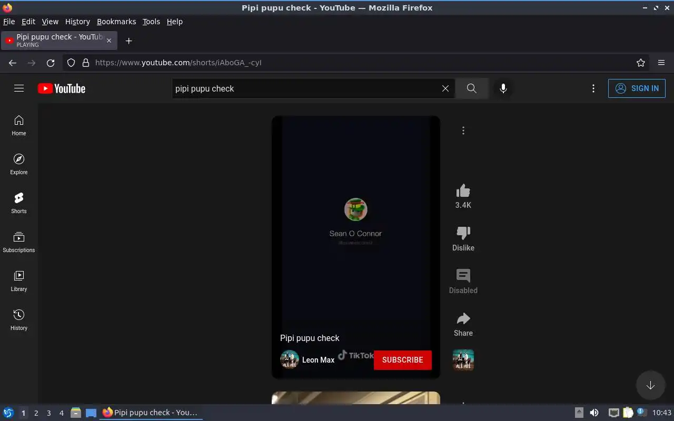Open the sound thumbnail below Share
The height and width of the screenshot is (421, 674).
[x=463, y=360]
